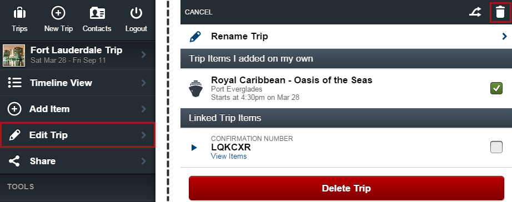Uncheck the Royal Caribbean item checkbox

(x=496, y=88)
